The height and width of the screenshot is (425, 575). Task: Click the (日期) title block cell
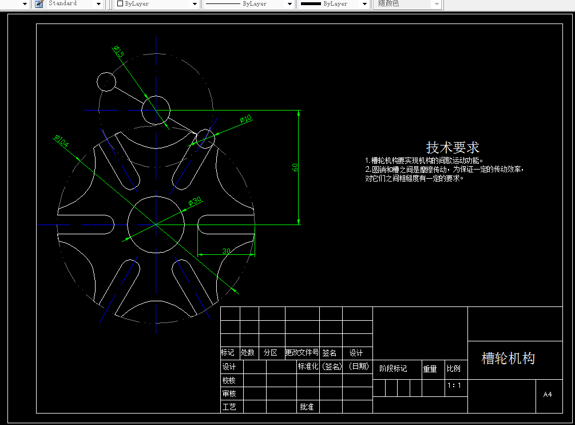tap(358, 366)
